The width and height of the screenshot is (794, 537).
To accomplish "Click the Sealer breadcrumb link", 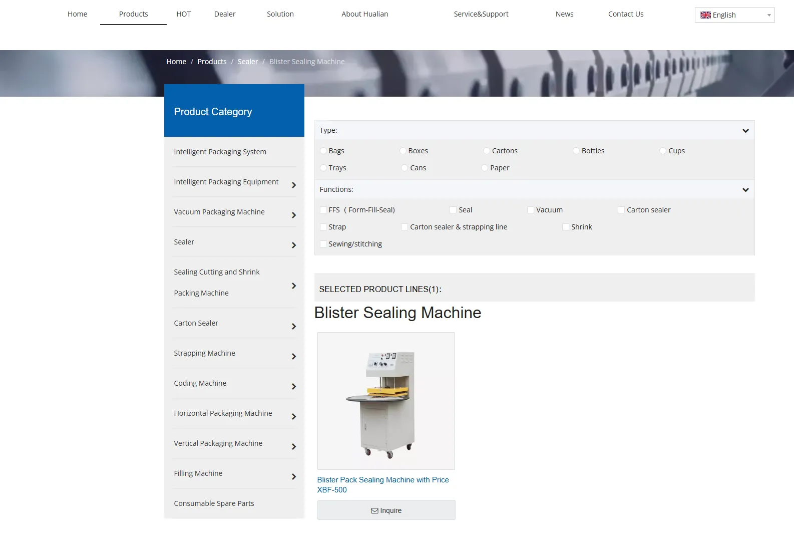I will pos(248,62).
